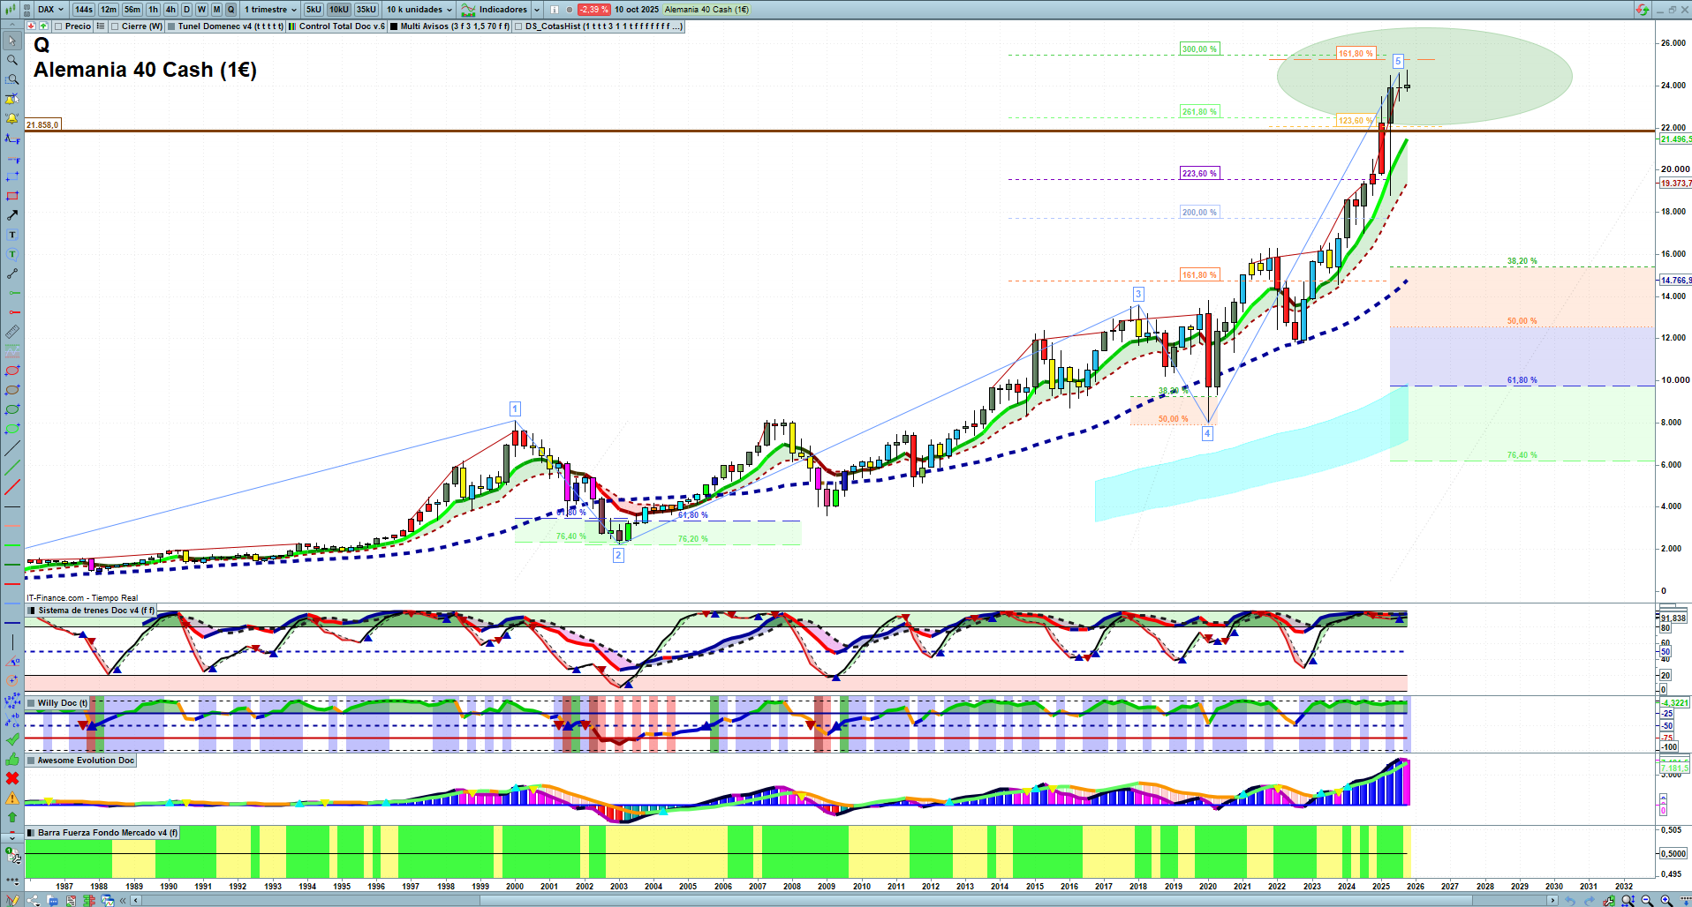Image resolution: width=1692 pixels, height=907 pixels.
Task: Select the text box tool
Action: pos(12,235)
